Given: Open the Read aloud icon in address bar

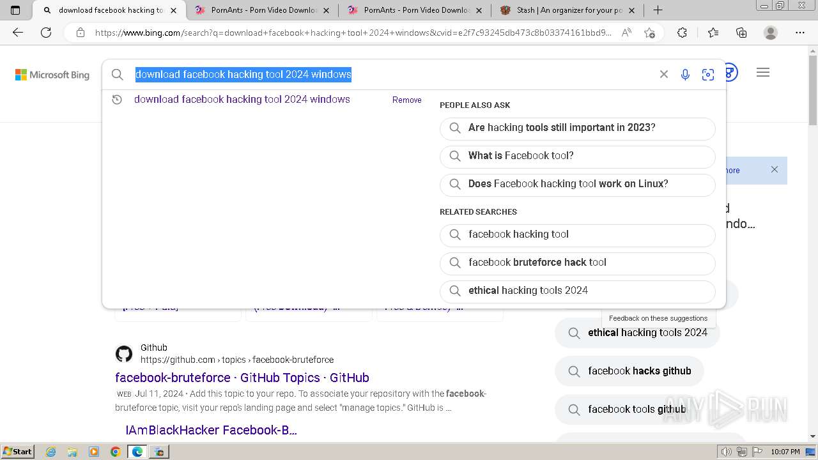Looking at the screenshot, I should coord(626,33).
